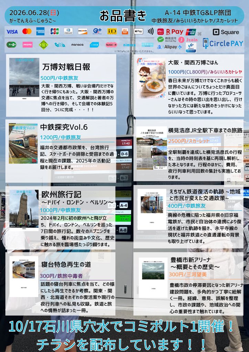Viewport: 249px width, 352px height.
Task: Click the d払い payment logo
Action: (161, 32)
